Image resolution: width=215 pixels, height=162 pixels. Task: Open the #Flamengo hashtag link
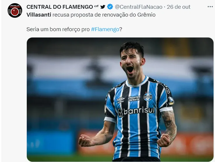(x=105, y=29)
